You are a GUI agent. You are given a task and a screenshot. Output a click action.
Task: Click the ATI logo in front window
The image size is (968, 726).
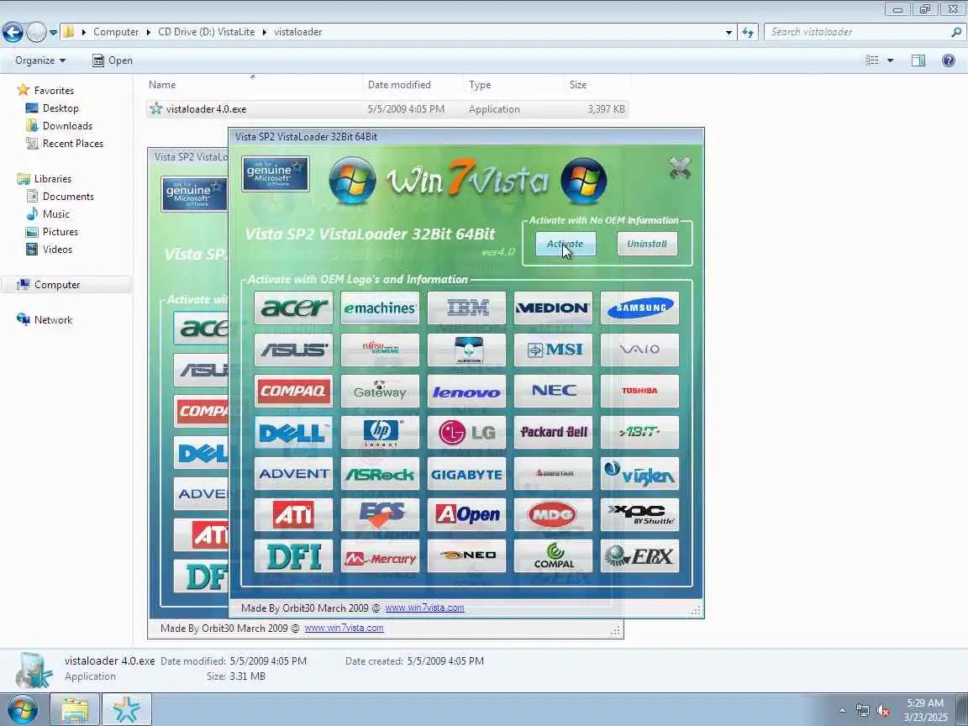pos(293,515)
